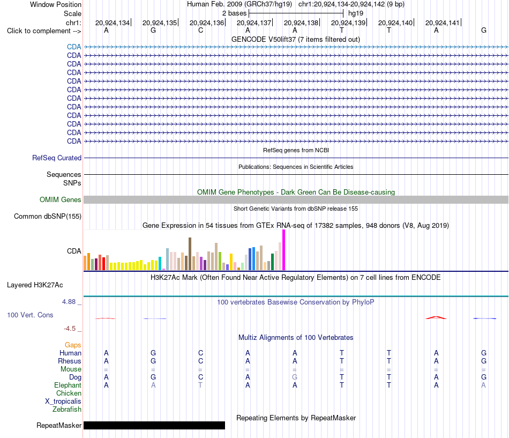Screen dimensions: 509x438
Task: Select the Dog alignment row label
Action: click(x=75, y=377)
